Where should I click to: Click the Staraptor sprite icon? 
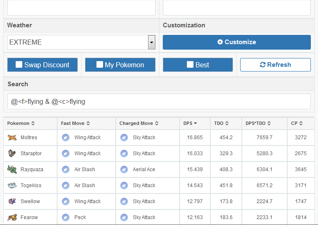coord(12,154)
